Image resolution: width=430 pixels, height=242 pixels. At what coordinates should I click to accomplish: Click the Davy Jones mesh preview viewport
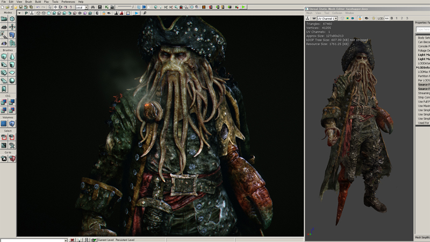coord(359,132)
